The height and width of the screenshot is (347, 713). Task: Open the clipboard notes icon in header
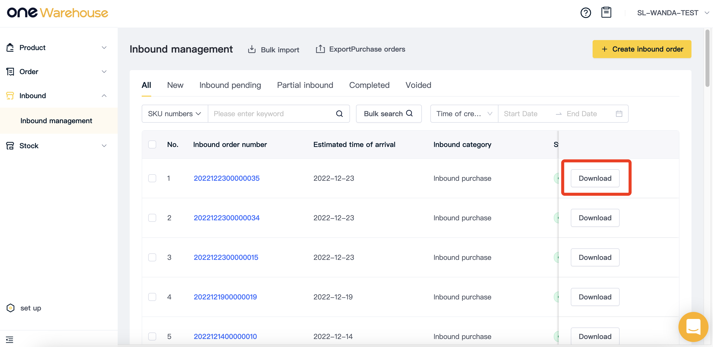pos(606,13)
